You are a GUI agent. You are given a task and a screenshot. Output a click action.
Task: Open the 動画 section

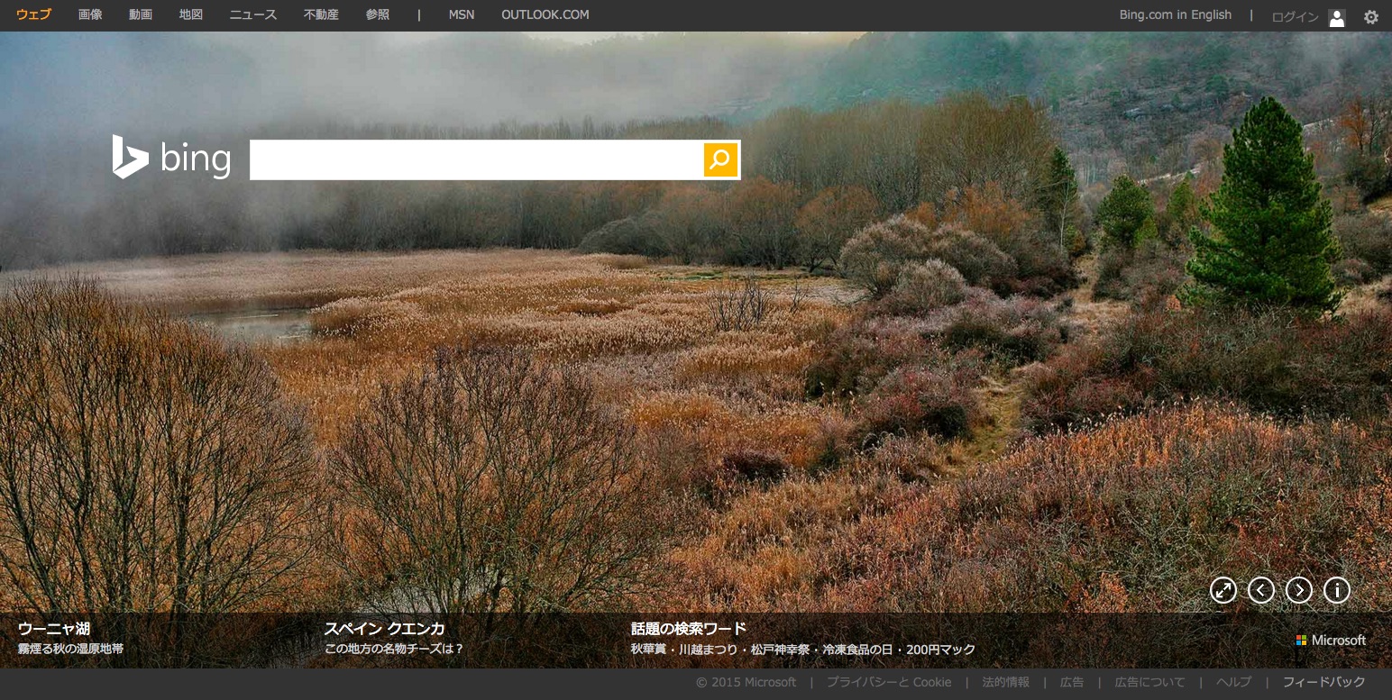pos(141,15)
